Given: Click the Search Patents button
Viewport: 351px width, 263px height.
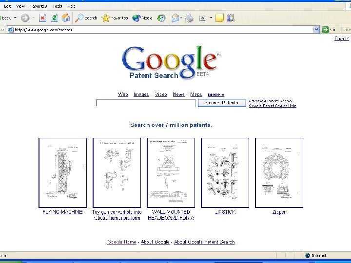Looking at the screenshot, I should (222, 103).
